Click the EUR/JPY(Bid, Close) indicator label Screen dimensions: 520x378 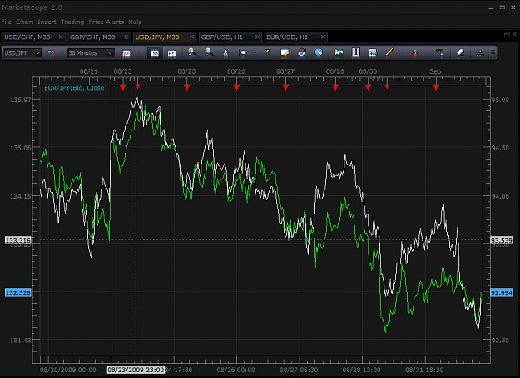[x=76, y=88]
